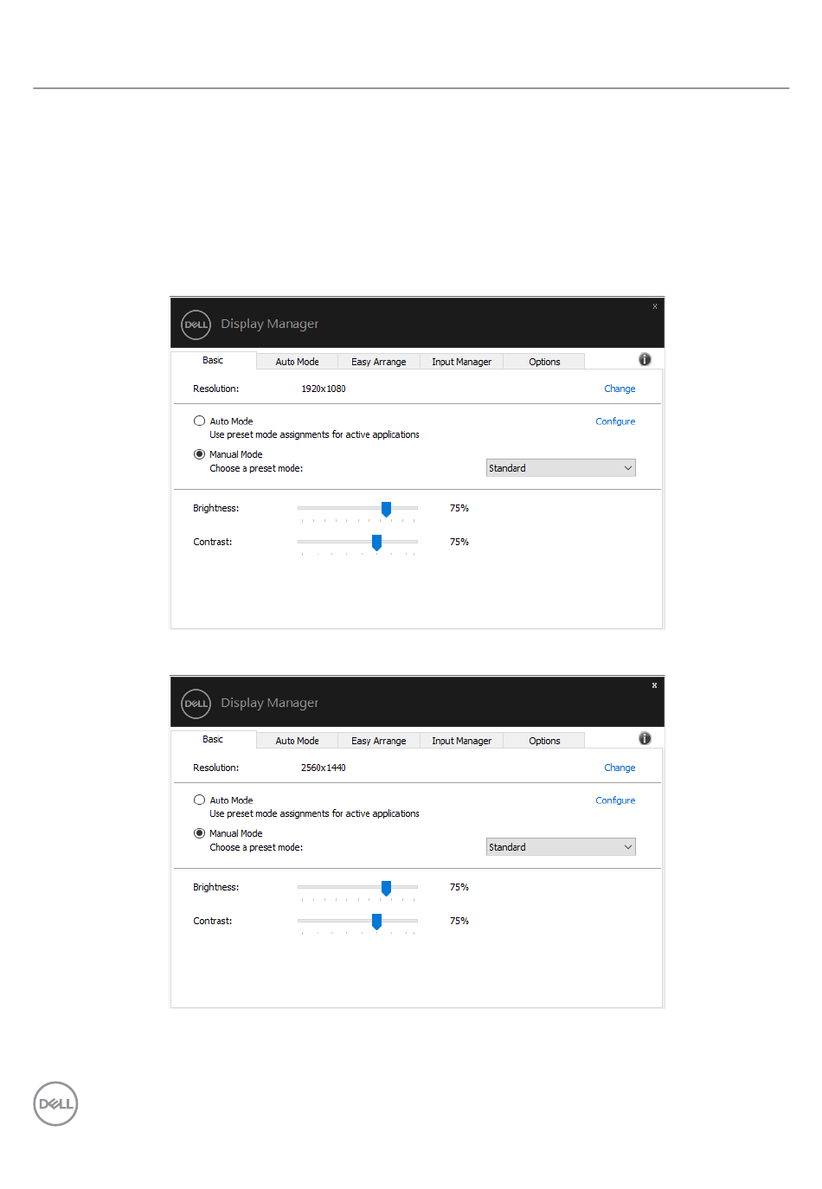Select Auto Mode radio in 1920x1080 window

[199, 421]
